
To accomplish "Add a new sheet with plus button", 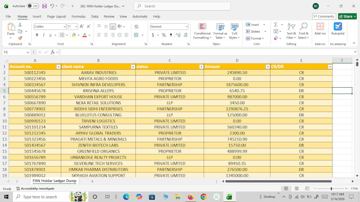I will pos(92,181).
